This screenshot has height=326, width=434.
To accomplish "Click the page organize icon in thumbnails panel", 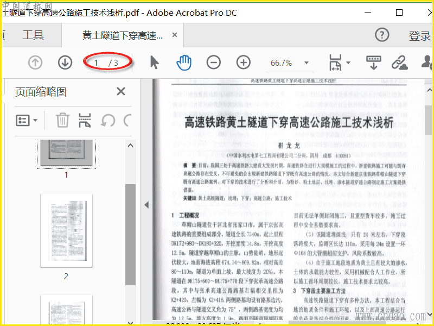I will coord(85,120).
